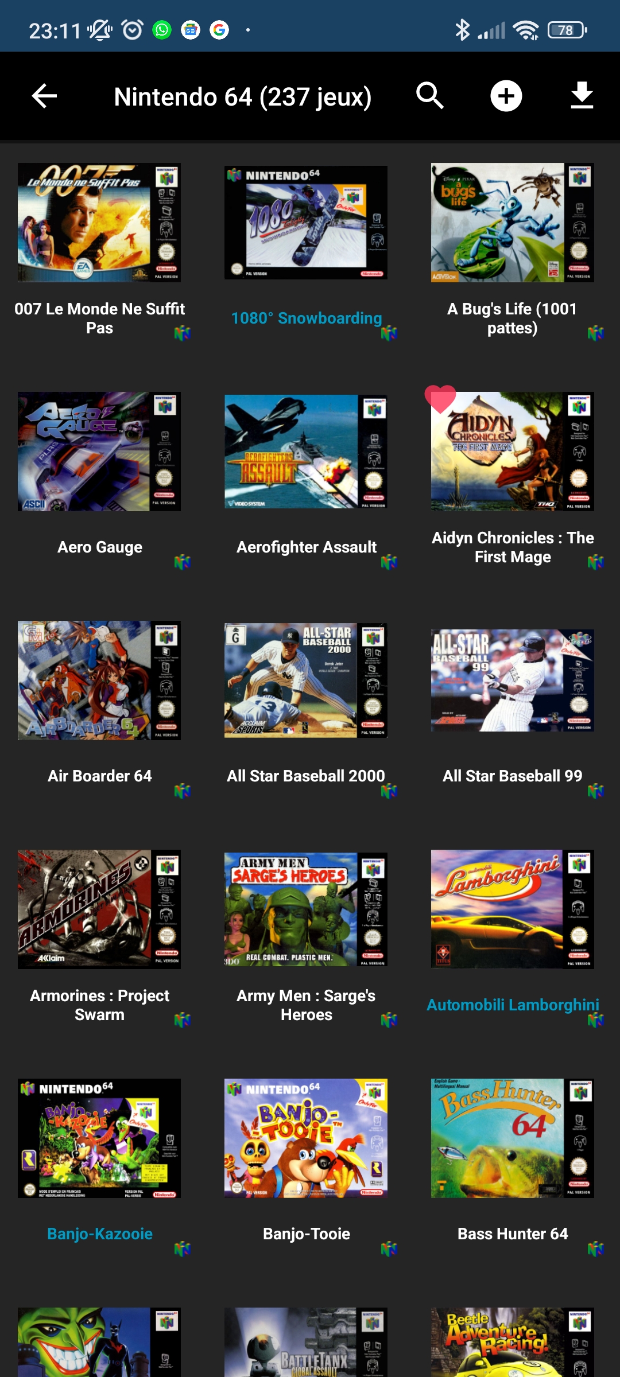Open search with the magnifier icon
The height and width of the screenshot is (1377, 620).
430,95
